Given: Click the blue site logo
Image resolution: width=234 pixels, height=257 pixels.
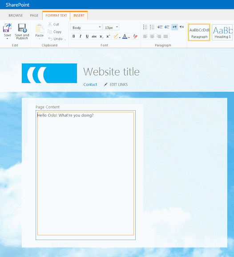Looking at the screenshot, I should [49, 73].
